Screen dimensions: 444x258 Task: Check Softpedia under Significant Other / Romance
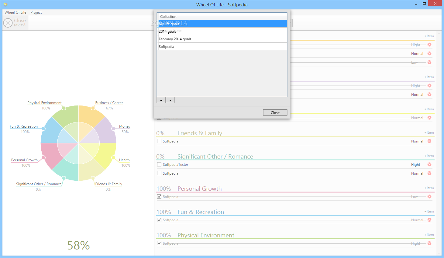coord(159,173)
